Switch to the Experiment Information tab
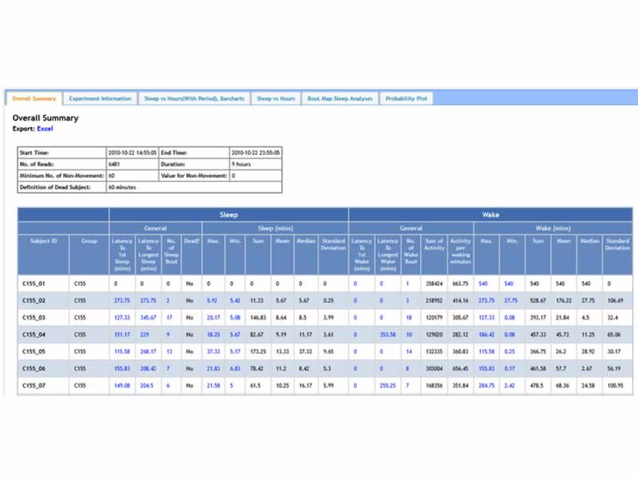Viewport: 638px width, 478px height. pos(100,99)
